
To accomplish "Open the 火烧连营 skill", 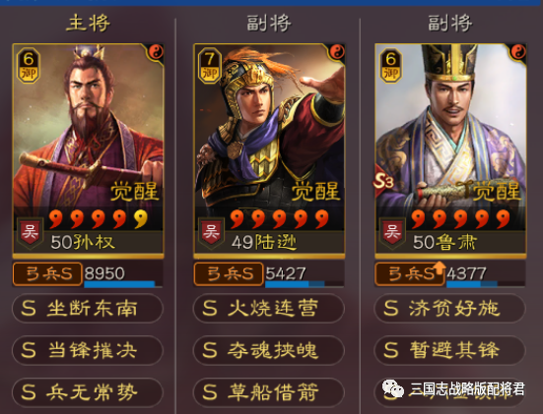I will (269, 308).
